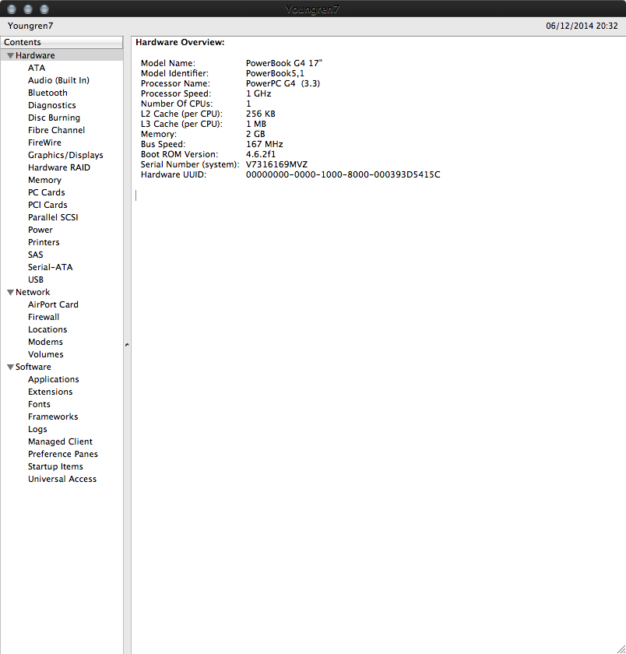The height and width of the screenshot is (654, 626).
Task: Click the PowerBook5,1 model identifier
Action: (275, 73)
